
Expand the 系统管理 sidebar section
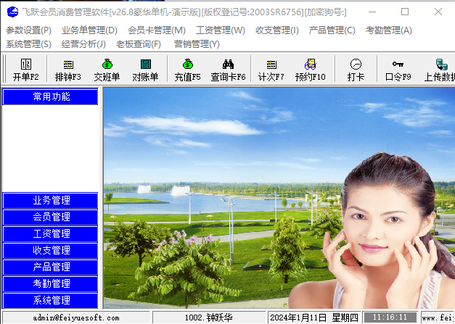[x=51, y=301]
